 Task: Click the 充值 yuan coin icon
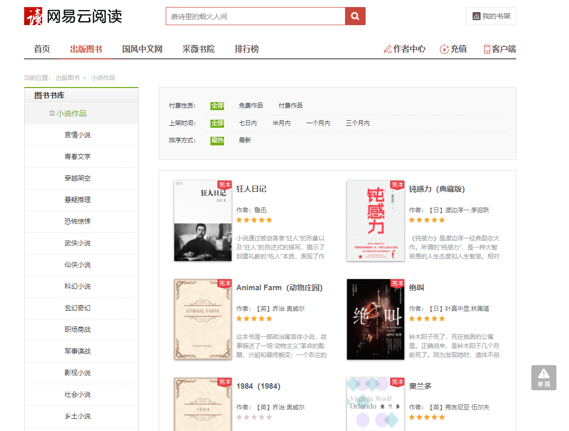click(x=444, y=49)
